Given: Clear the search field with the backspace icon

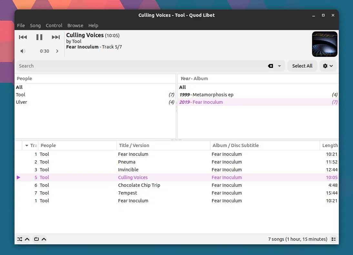Looking at the screenshot, I should [270, 66].
